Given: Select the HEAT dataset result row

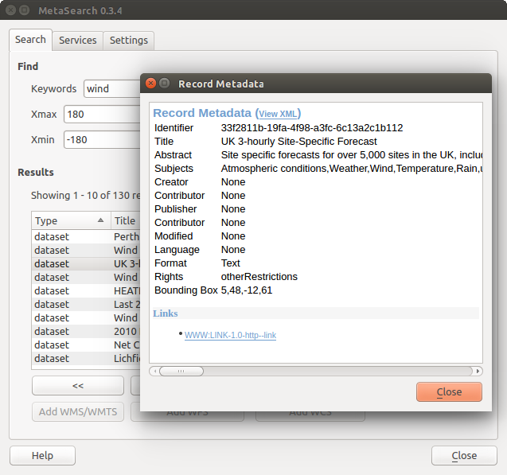Looking at the screenshot, I should (x=72, y=290).
